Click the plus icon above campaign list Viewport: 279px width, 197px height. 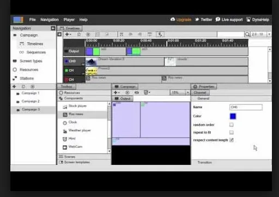14,87
